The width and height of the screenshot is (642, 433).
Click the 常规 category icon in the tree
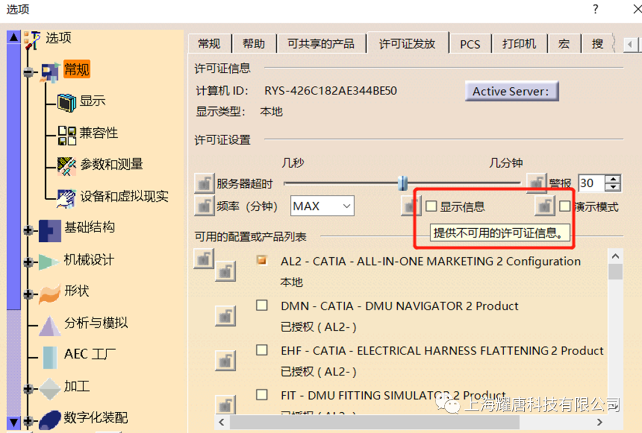[x=51, y=72]
